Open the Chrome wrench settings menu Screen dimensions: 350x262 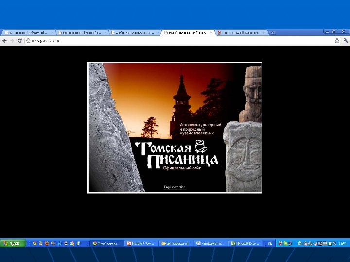click(x=345, y=41)
